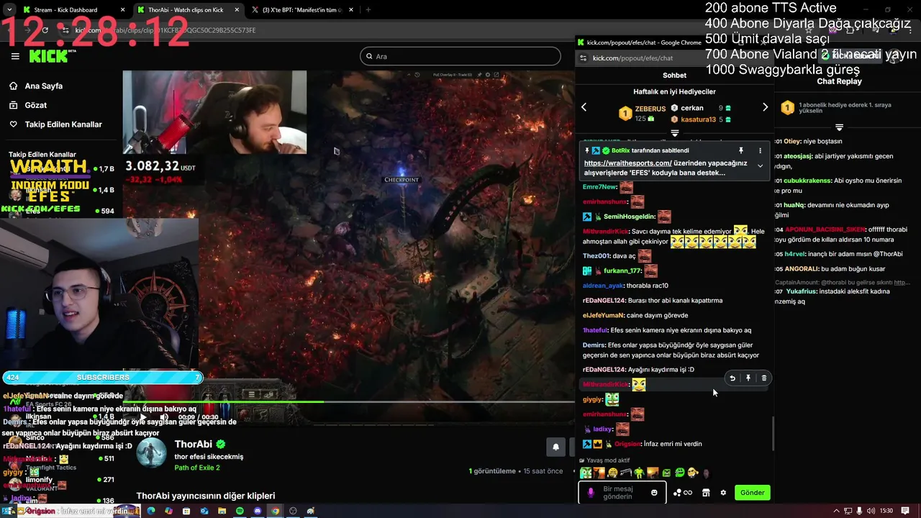Play the clip video
921x518 pixels.
coord(143,417)
